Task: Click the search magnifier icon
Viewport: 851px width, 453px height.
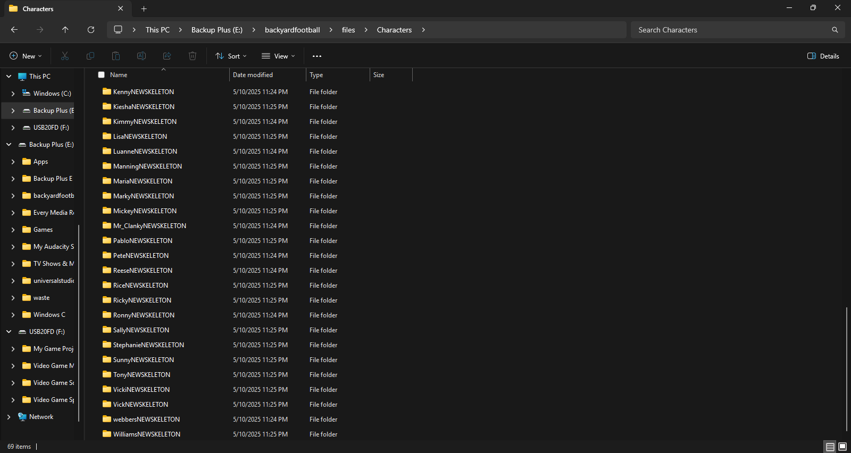Action: pyautogui.click(x=835, y=30)
